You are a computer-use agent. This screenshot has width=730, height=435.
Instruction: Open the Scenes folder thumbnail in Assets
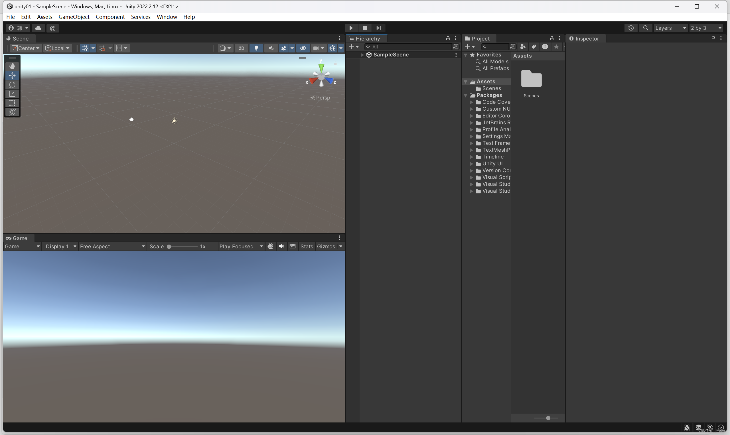[532, 79]
